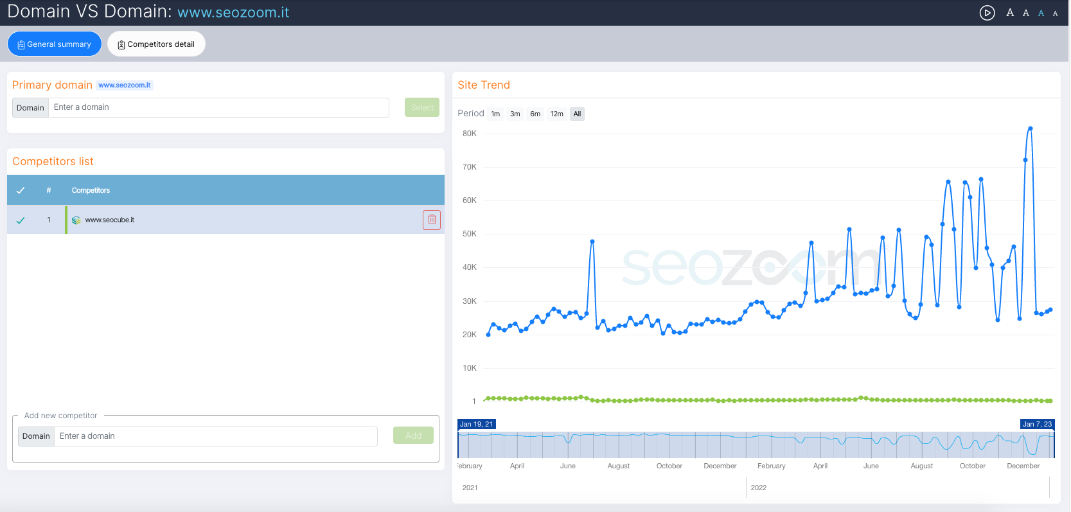Click the primary domain input field
This screenshot has width=1071, height=512.
(218, 107)
